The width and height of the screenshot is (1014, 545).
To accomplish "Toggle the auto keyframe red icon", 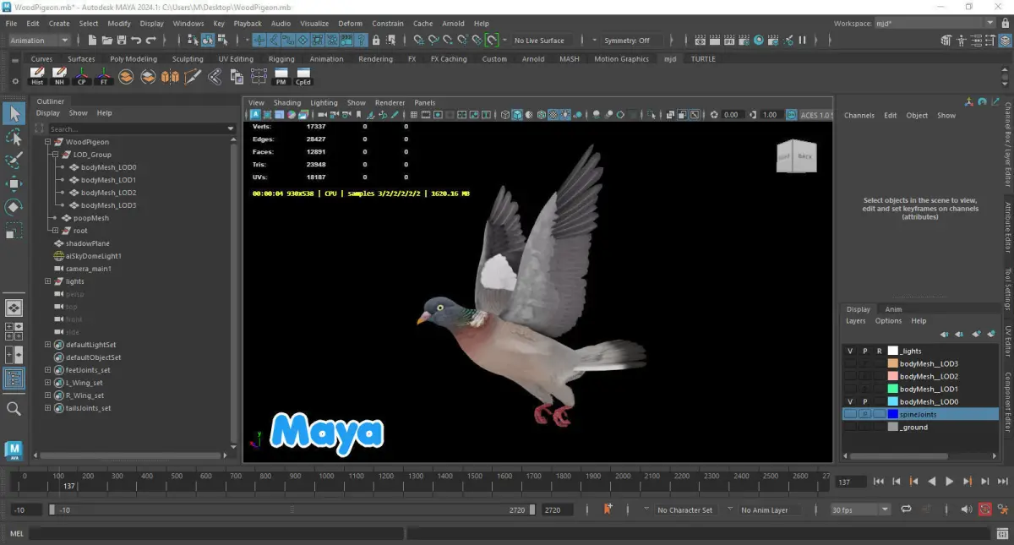I will click(x=985, y=510).
